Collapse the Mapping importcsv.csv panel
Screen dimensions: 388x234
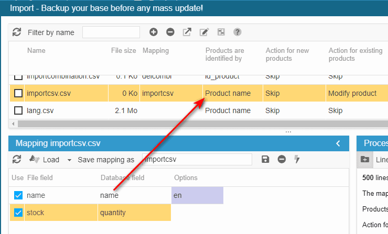[338, 143]
